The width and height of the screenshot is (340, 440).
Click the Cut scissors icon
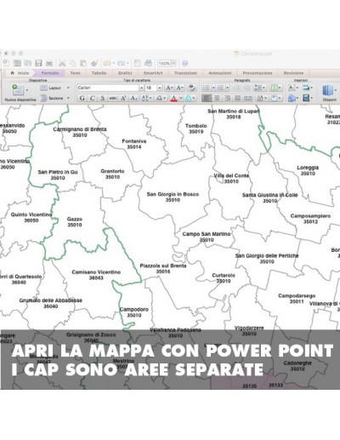(x=62, y=63)
